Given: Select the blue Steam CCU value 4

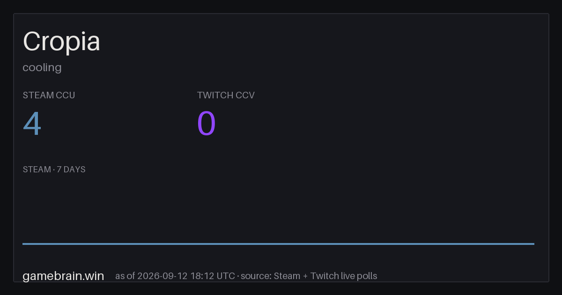Looking at the screenshot, I should point(32,124).
